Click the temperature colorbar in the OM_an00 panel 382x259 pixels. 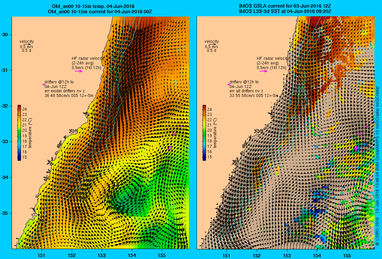point(19,133)
